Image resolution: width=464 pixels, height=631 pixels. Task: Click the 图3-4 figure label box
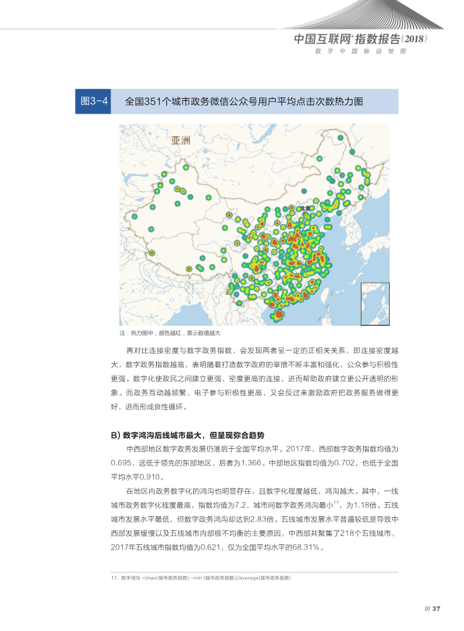click(x=92, y=101)
